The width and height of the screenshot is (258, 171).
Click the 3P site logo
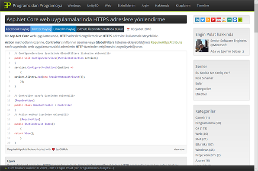click(7, 6)
